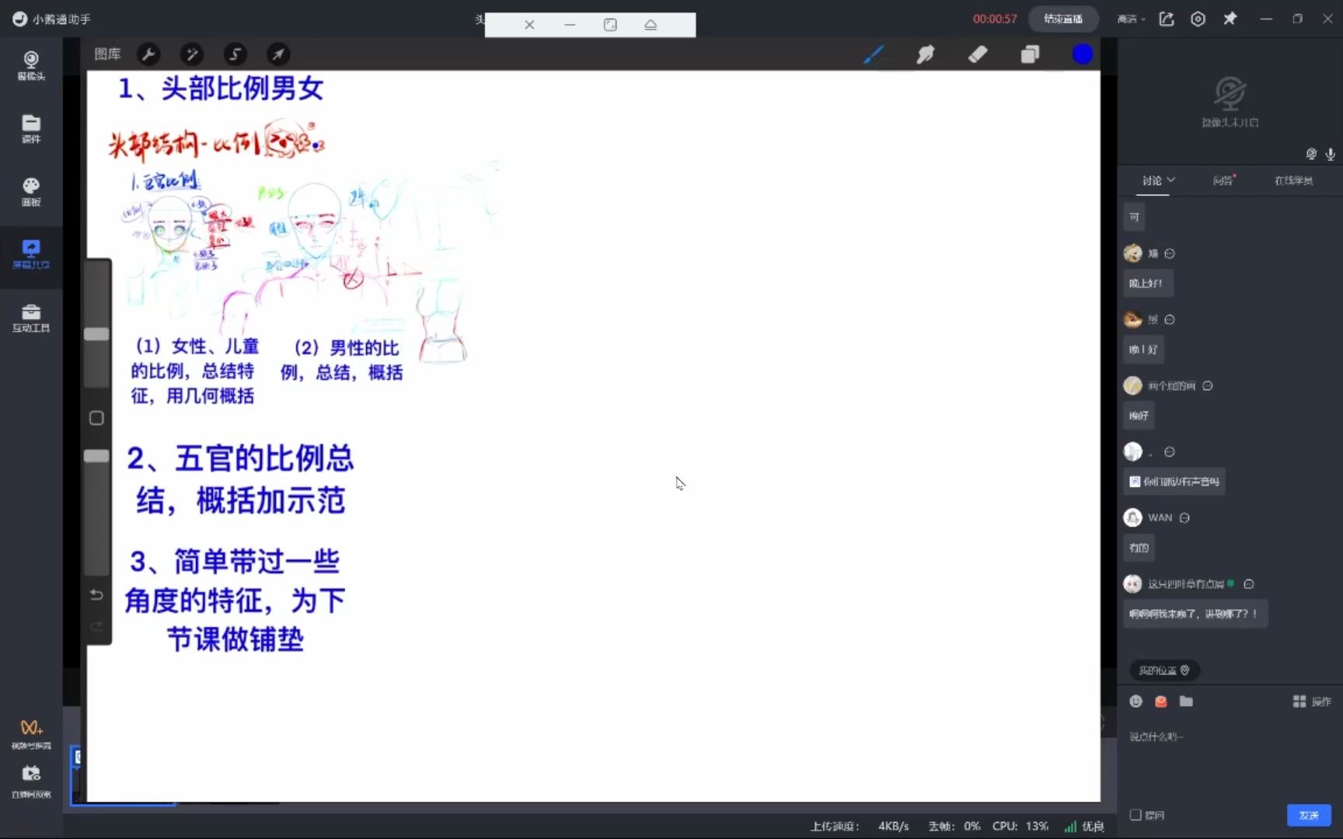Screen dimensions: 1343x839
Task: Click the chat message 晚上好!
Action: [1148, 284]
